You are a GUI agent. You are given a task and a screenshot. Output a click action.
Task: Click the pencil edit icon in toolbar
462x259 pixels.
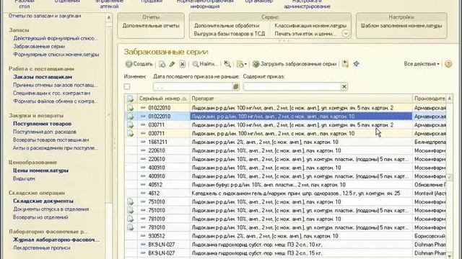[x=172, y=64]
